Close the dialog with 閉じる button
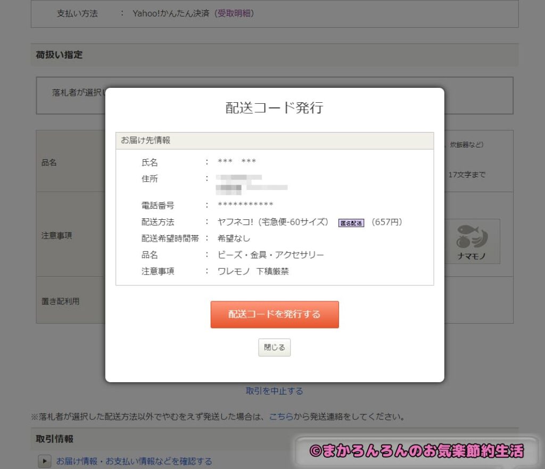545x469 pixels. point(274,347)
